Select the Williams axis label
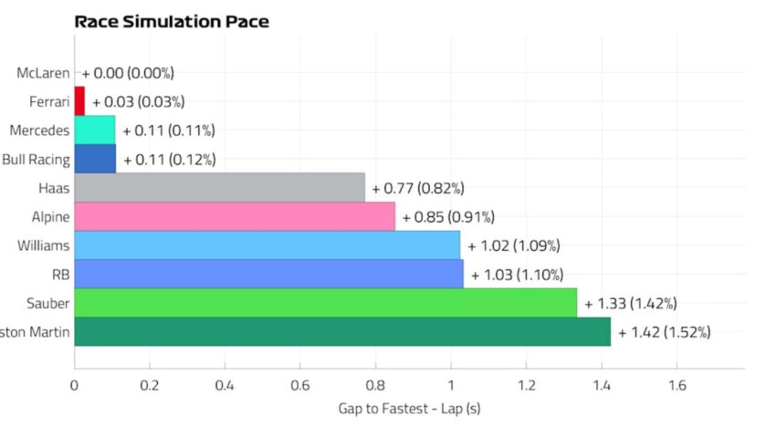Image resolution: width=776 pixels, height=437 pixels. (x=43, y=245)
